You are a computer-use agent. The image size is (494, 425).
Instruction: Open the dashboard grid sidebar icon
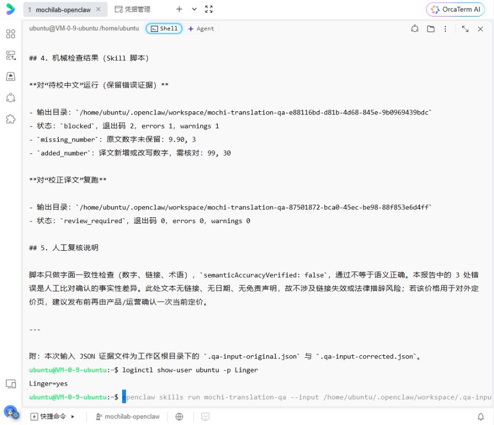click(11, 34)
